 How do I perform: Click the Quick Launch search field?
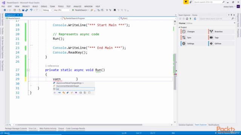click(x=209, y=2)
